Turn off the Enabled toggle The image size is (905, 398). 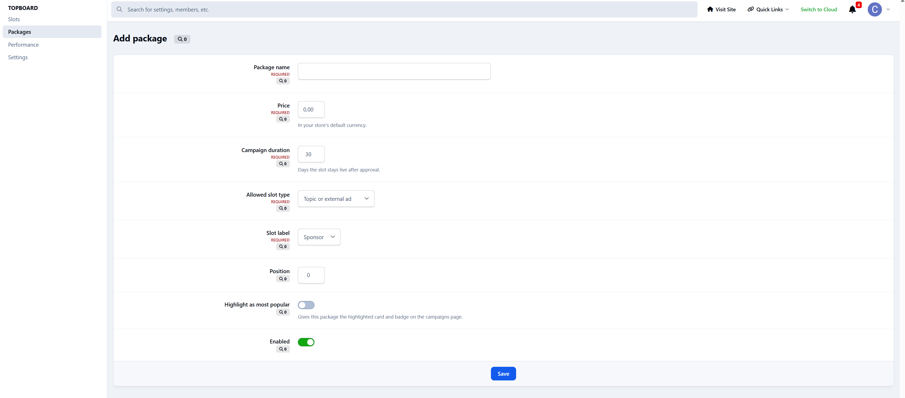(x=306, y=342)
